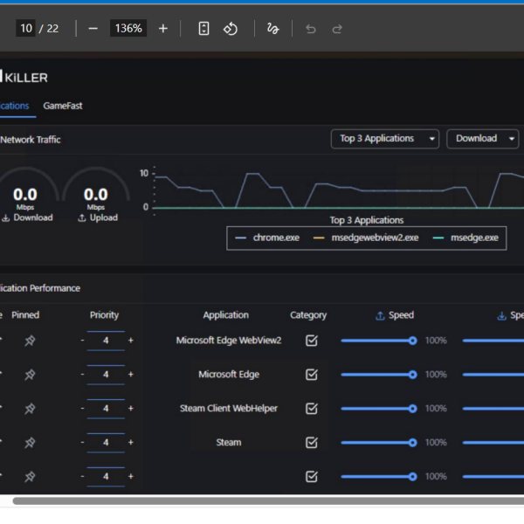The width and height of the screenshot is (524, 524).
Task: Toggle chrome.exe in the chart legend
Action: coord(267,238)
